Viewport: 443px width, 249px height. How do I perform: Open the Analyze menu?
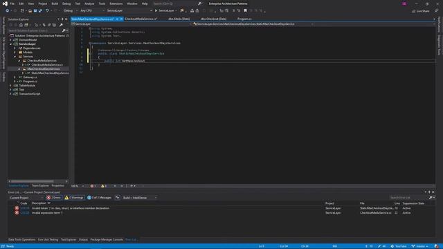[x=89, y=3]
